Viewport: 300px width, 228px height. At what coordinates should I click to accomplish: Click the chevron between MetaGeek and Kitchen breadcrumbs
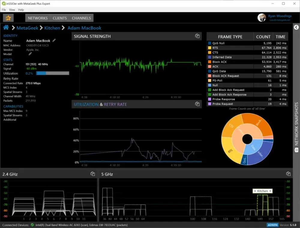[41, 28]
